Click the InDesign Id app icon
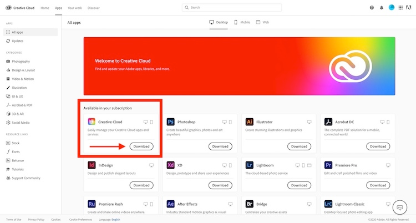 (x=92, y=165)
